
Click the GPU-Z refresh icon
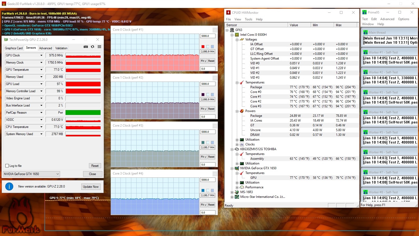tap(92, 47)
